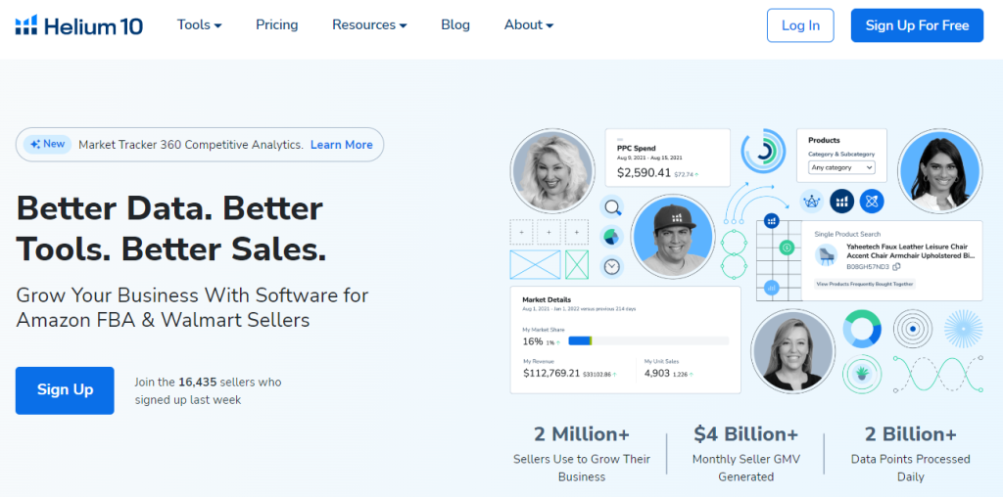
Task: Expand the Resources dropdown menu
Action: [369, 25]
